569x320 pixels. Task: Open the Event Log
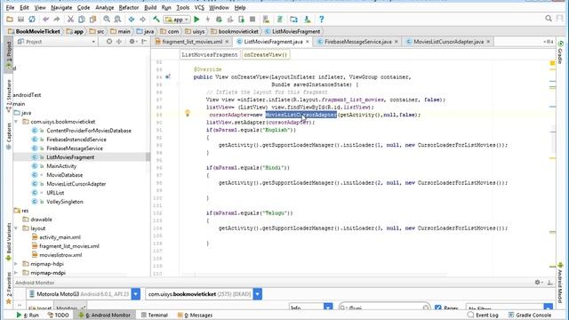(483, 315)
